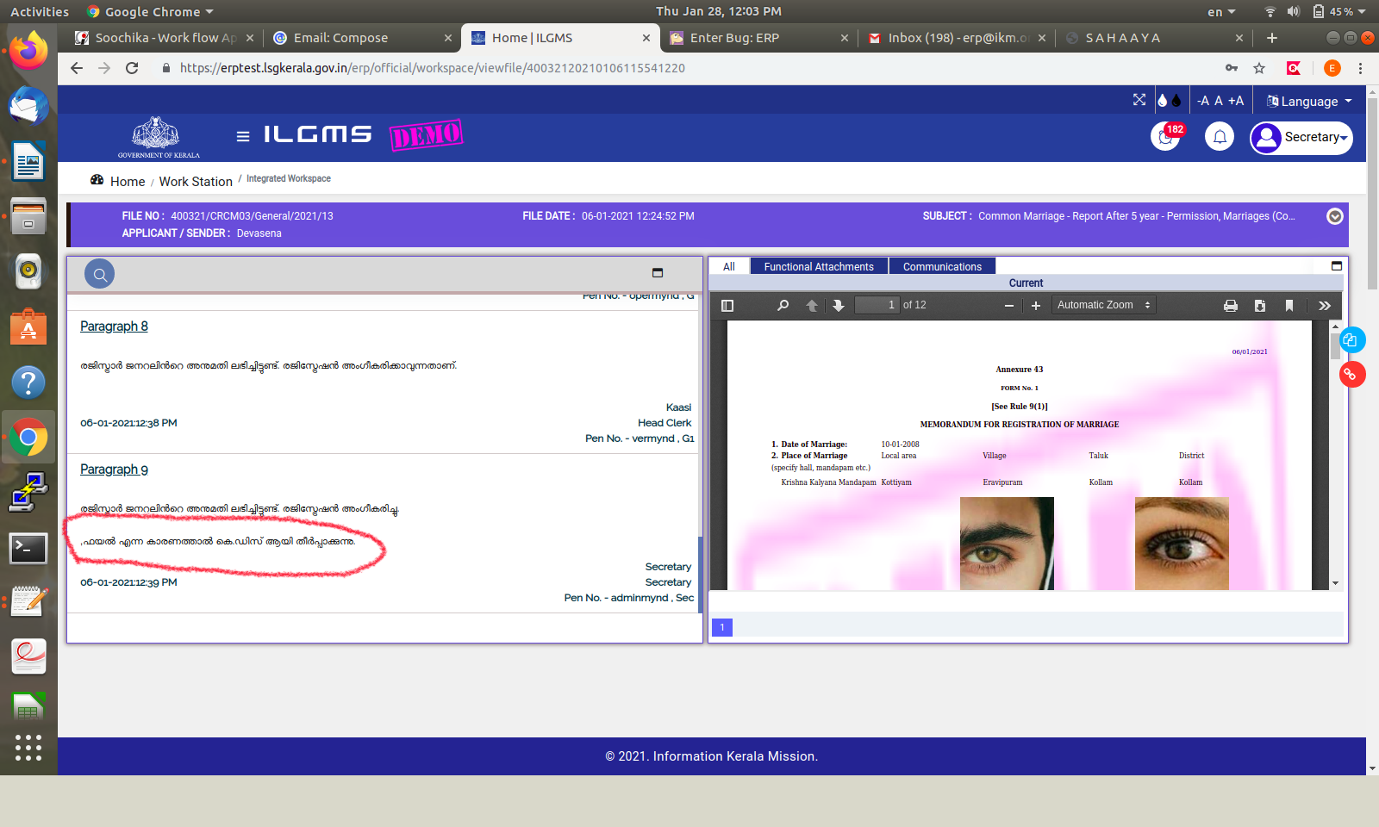Screen dimensions: 1379x827
Task: Click the fullscreen expand arrows icon
Action: (x=1139, y=100)
